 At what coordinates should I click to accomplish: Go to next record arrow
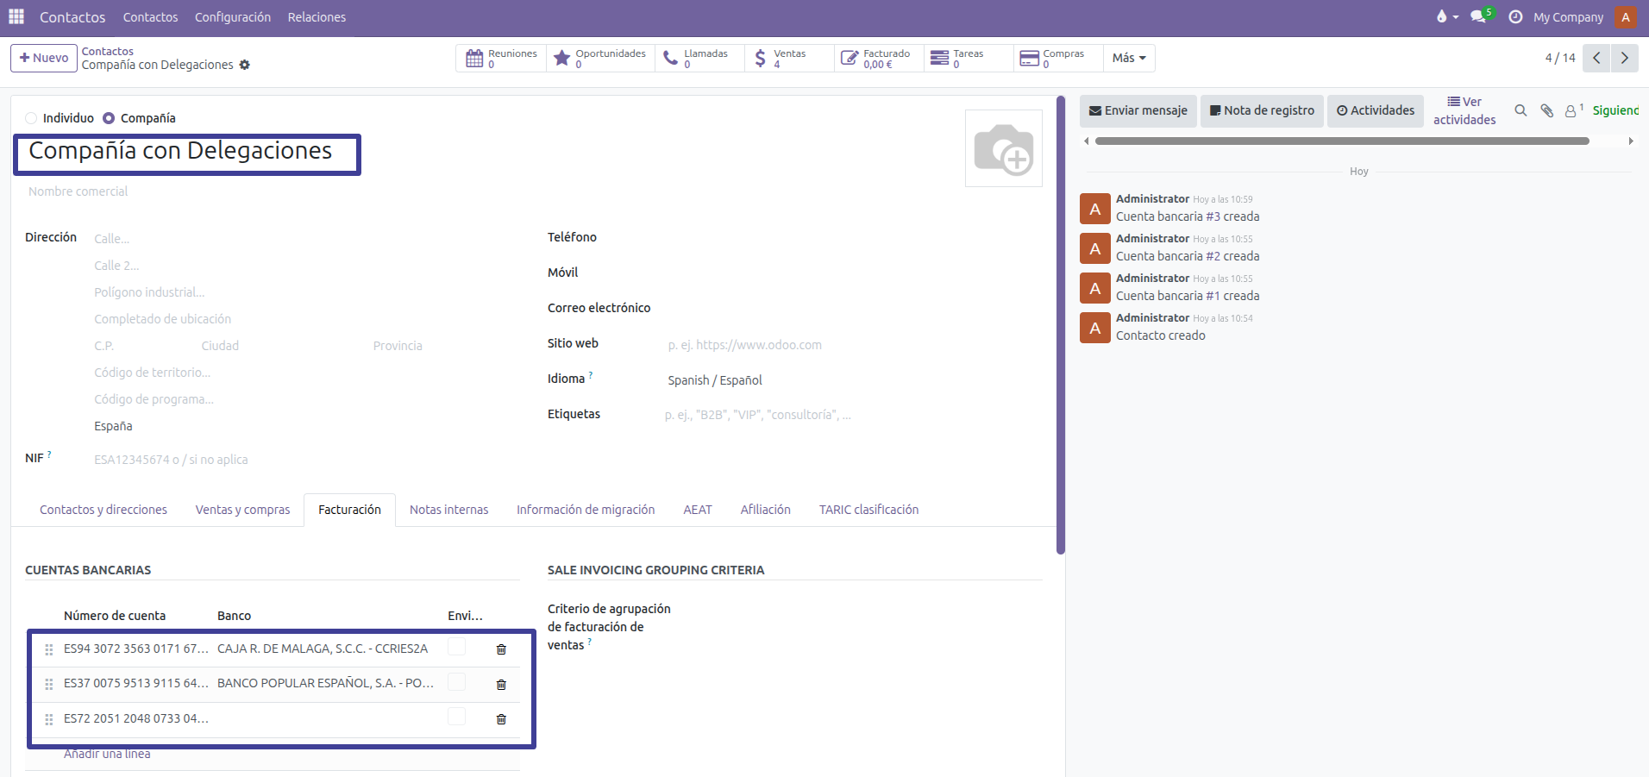(x=1625, y=58)
